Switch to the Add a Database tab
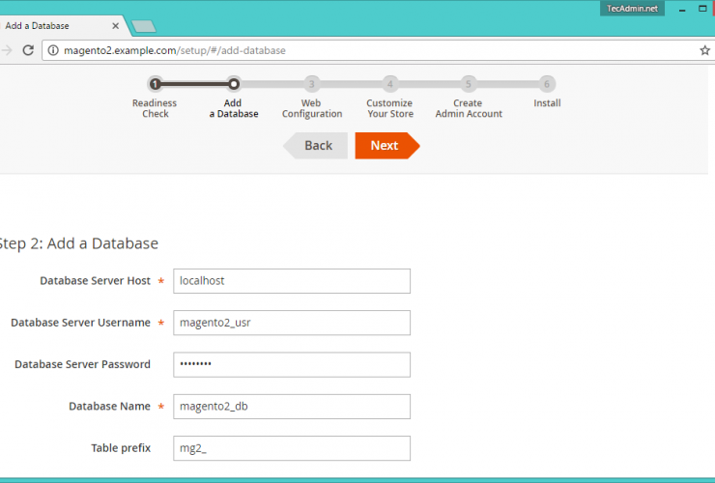This screenshot has height=483, width=715. (58, 25)
